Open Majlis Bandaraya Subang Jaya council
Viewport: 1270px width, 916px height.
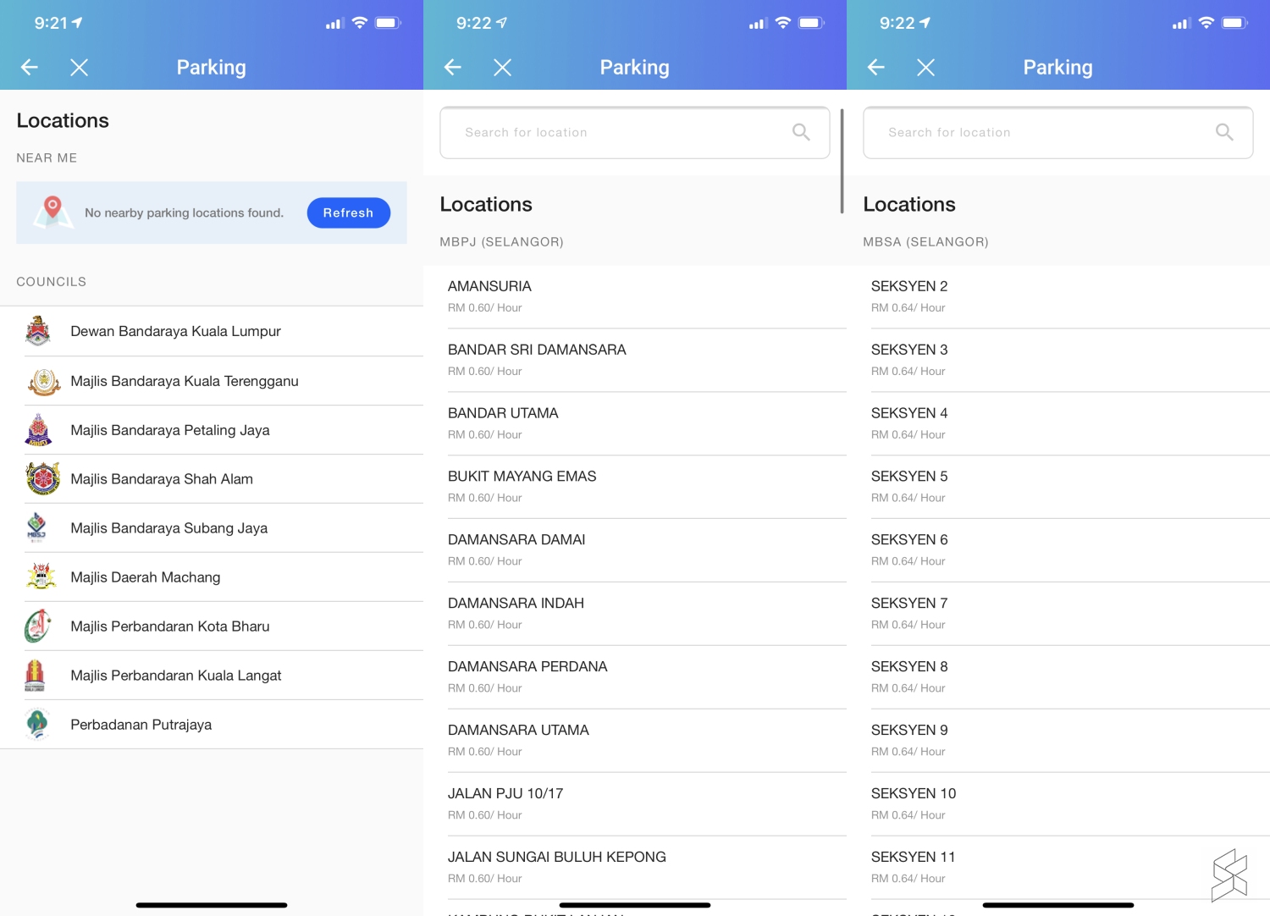[168, 528]
